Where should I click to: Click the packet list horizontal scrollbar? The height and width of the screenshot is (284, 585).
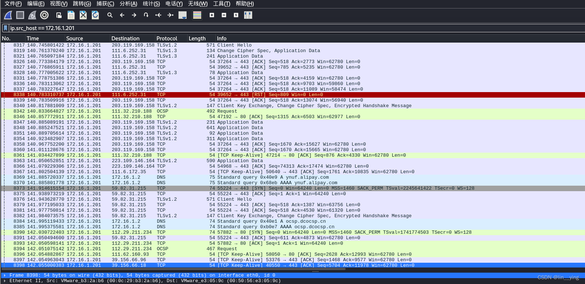tap(173, 269)
